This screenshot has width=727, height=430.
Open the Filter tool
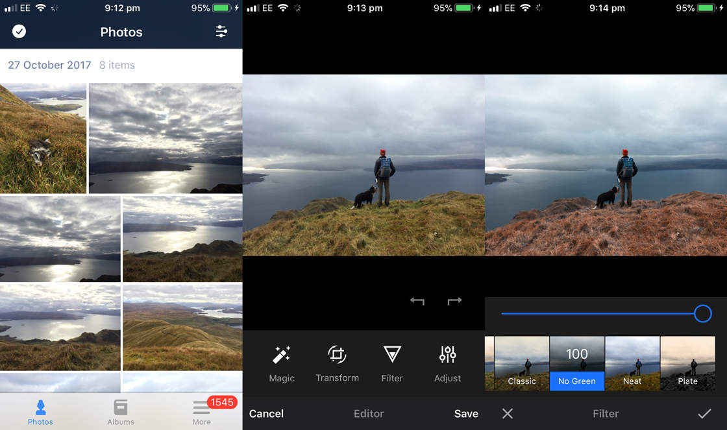(x=392, y=363)
